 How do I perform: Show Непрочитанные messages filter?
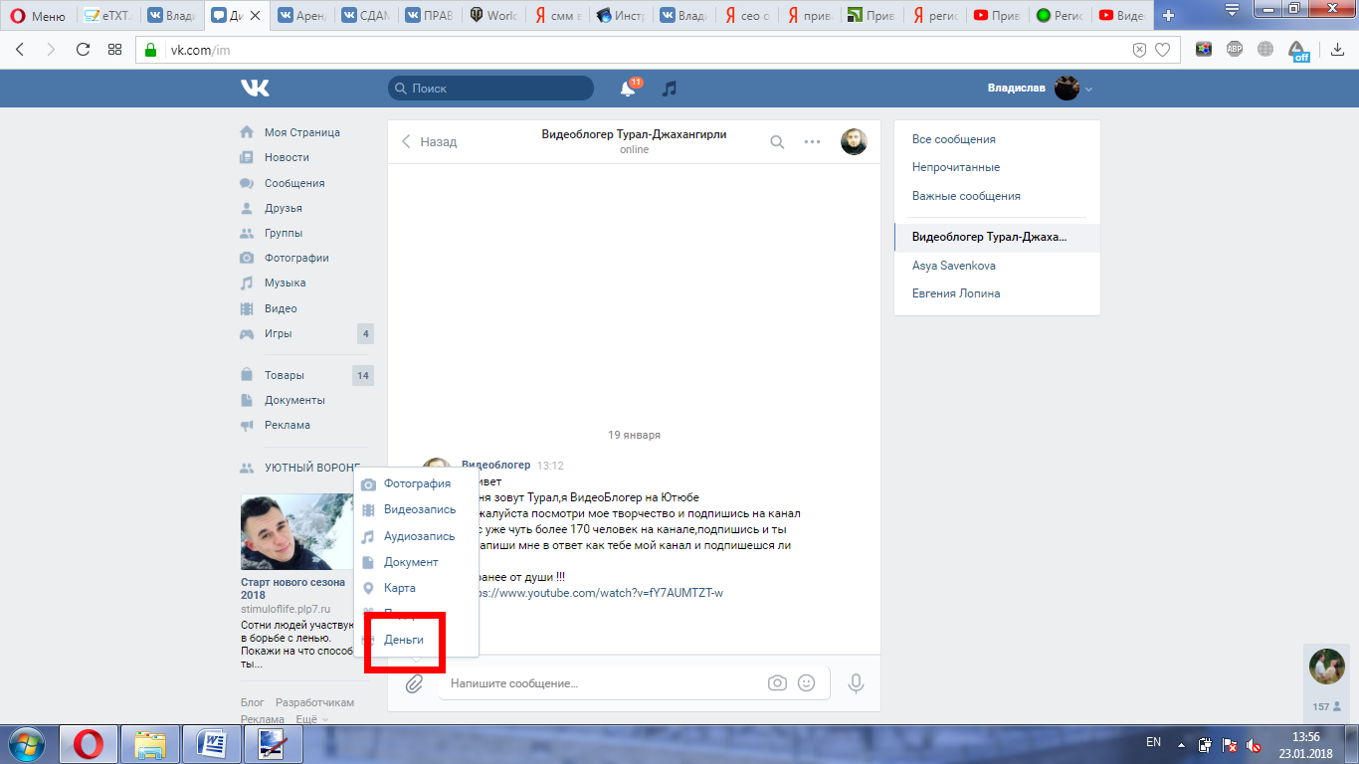click(956, 167)
